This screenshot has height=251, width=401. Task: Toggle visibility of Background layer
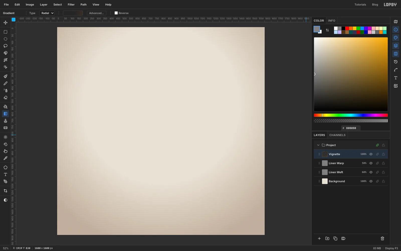pyautogui.click(x=371, y=181)
